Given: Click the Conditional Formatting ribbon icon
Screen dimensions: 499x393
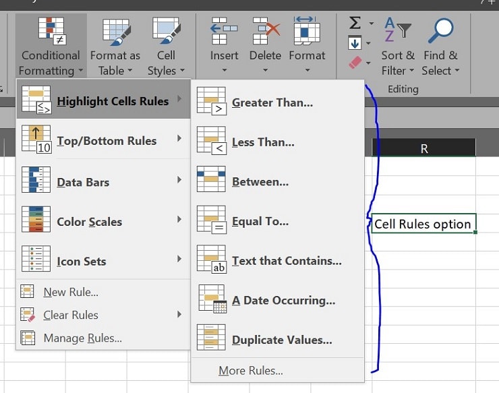Looking at the screenshot, I should click(50, 30).
